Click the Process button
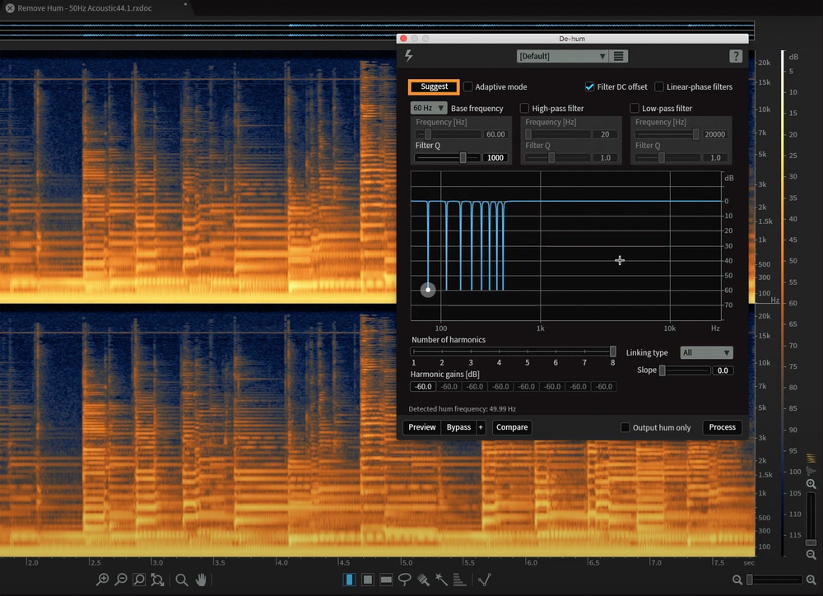The height and width of the screenshot is (596, 823). [723, 427]
